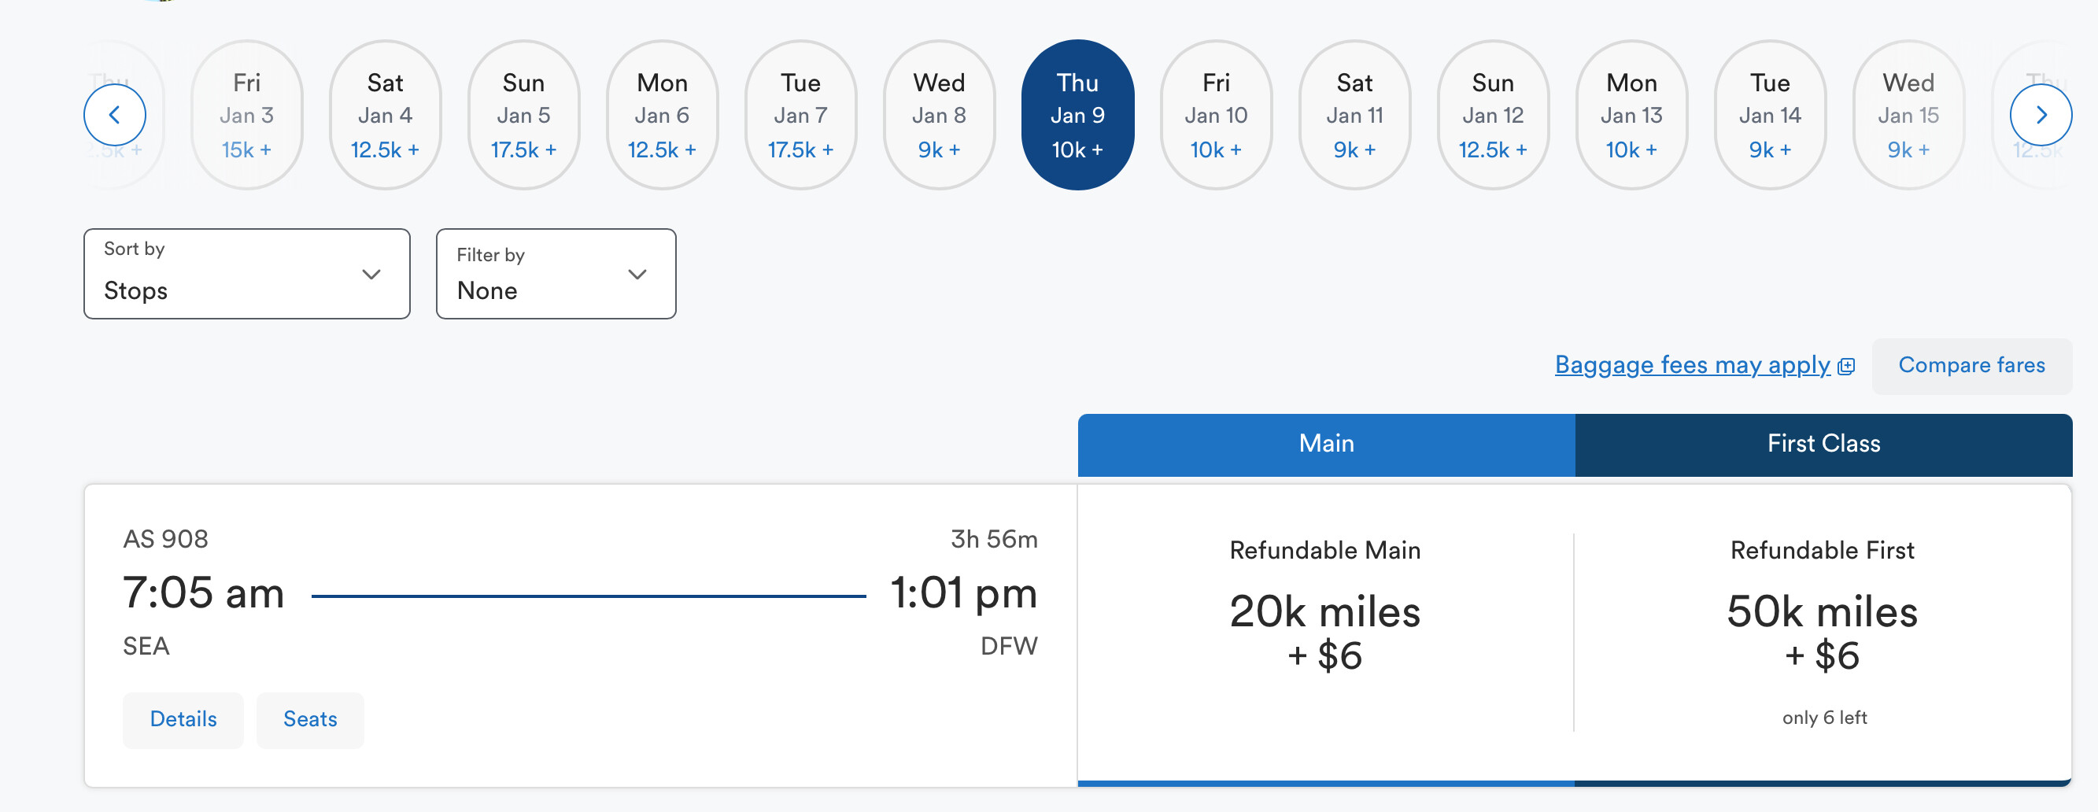Show later dates with right arrow
Image resolution: width=2098 pixels, height=812 pixels.
[x=2041, y=115]
